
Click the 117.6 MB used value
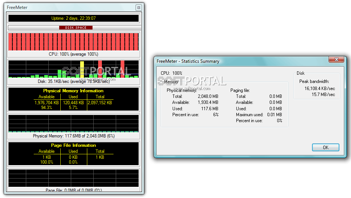[x=210, y=109]
